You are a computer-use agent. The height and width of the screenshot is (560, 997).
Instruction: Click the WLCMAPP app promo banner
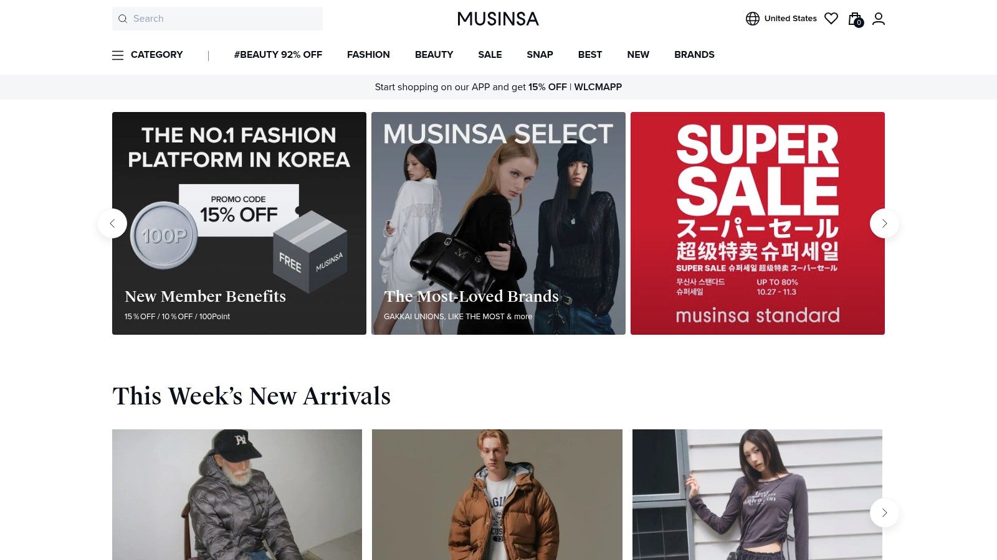(x=499, y=87)
